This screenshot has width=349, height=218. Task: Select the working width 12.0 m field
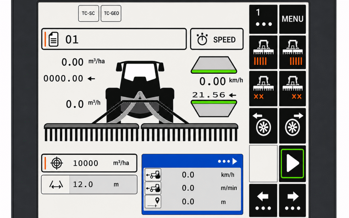pos(89,184)
